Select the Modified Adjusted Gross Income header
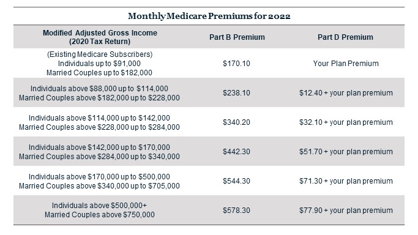 (x=100, y=37)
